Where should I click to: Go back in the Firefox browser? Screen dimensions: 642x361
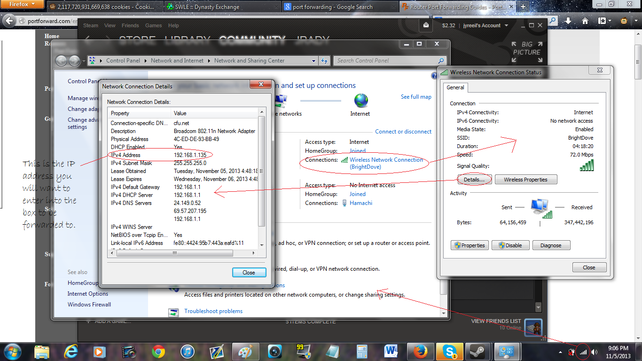pyautogui.click(x=8, y=21)
